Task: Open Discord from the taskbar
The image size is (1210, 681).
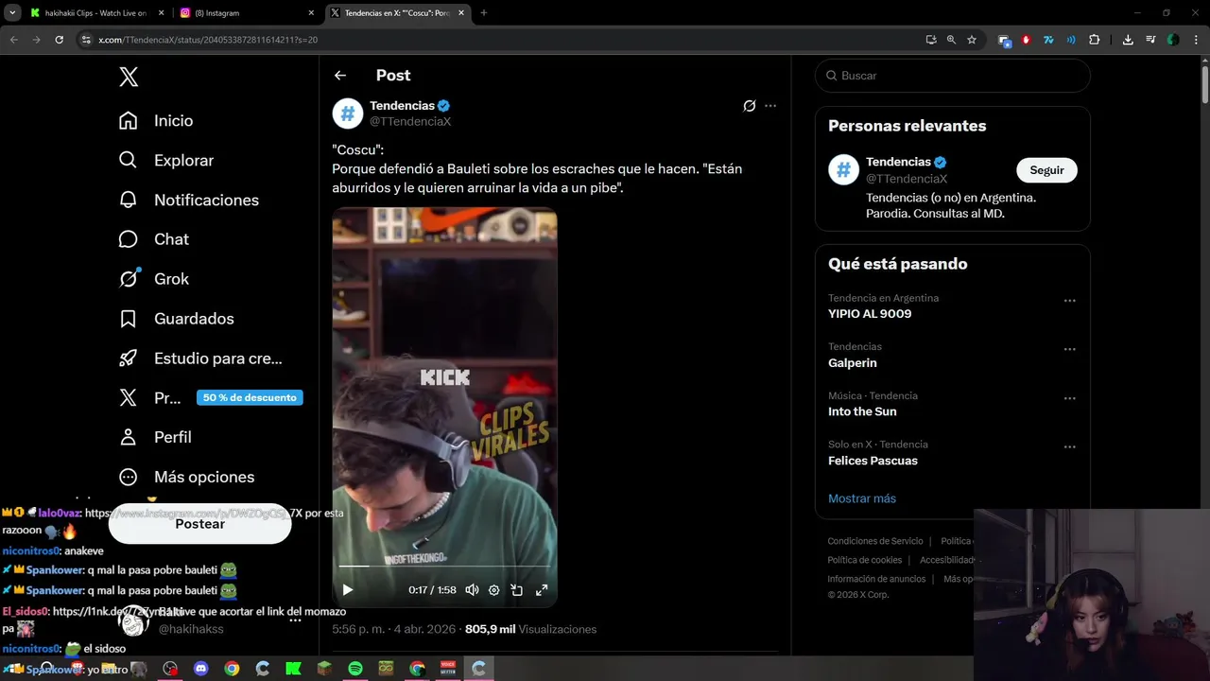Action: tap(200, 669)
